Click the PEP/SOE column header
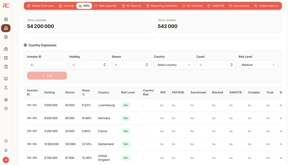The image size is (288, 165). [178, 93]
